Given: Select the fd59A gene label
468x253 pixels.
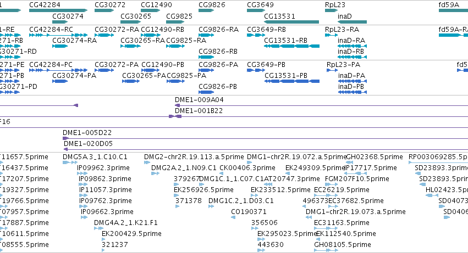Looking at the screenshot, I should pyautogui.click(x=449, y=5).
